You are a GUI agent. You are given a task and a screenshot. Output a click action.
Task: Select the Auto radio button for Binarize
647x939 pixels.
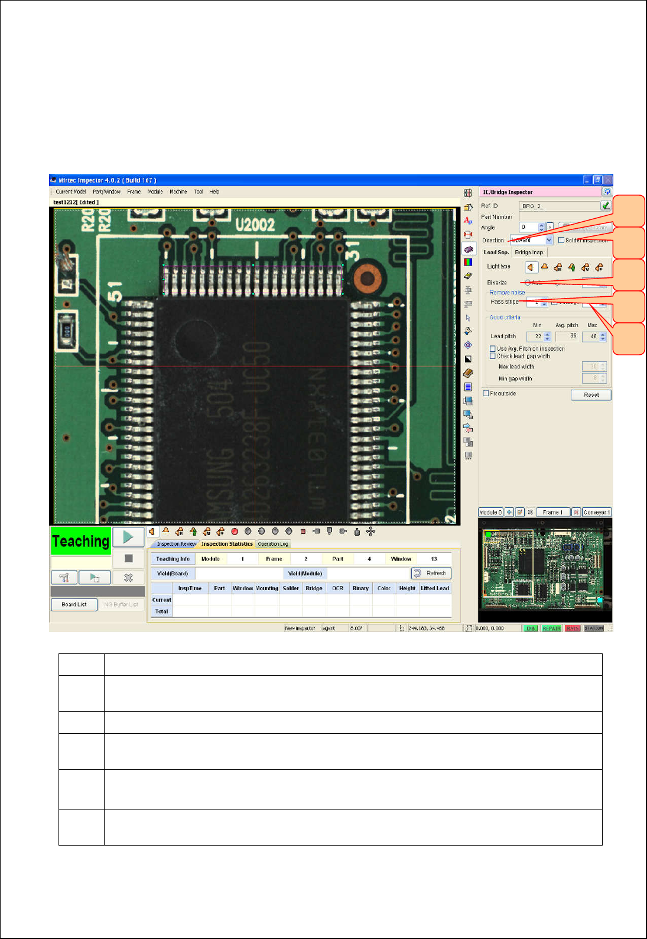pyautogui.click(x=528, y=283)
